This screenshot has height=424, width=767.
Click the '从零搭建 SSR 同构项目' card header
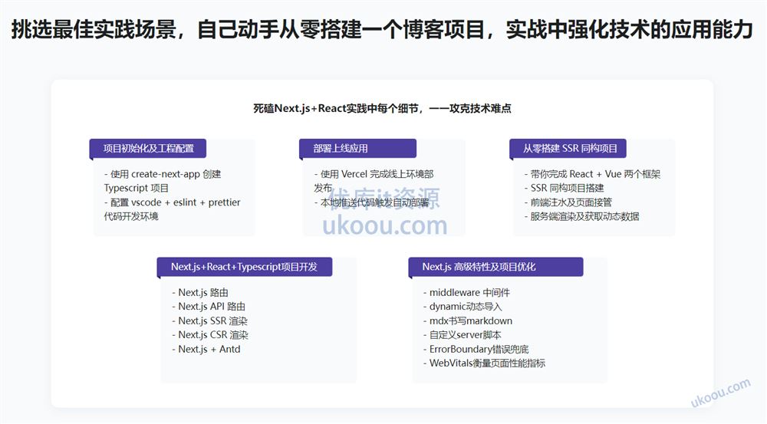click(x=568, y=148)
